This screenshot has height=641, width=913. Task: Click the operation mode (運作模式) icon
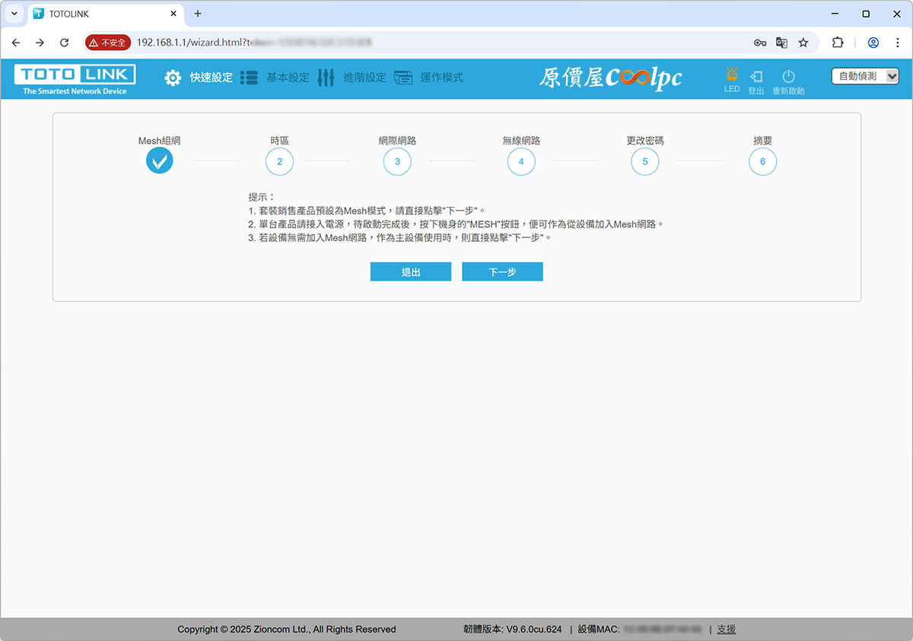403,78
